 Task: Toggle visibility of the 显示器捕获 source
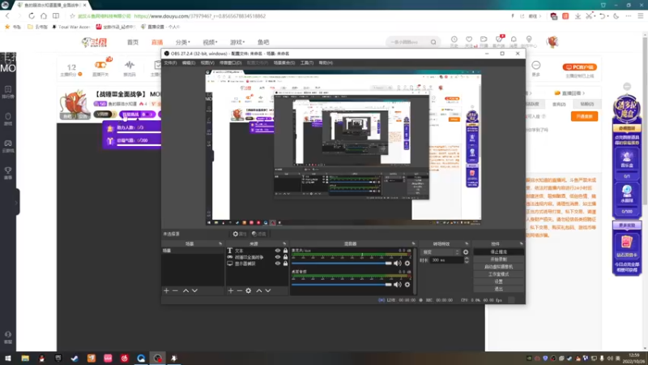(278, 263)
